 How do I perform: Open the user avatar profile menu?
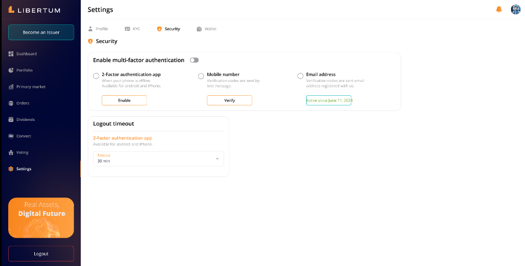(515, 9)
